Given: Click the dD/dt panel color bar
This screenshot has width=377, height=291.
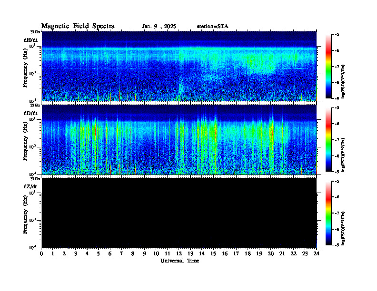Looking at the screenshot, I should tap(328, 140).
